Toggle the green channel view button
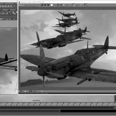The image size is (116, 116). coord(46,5)
